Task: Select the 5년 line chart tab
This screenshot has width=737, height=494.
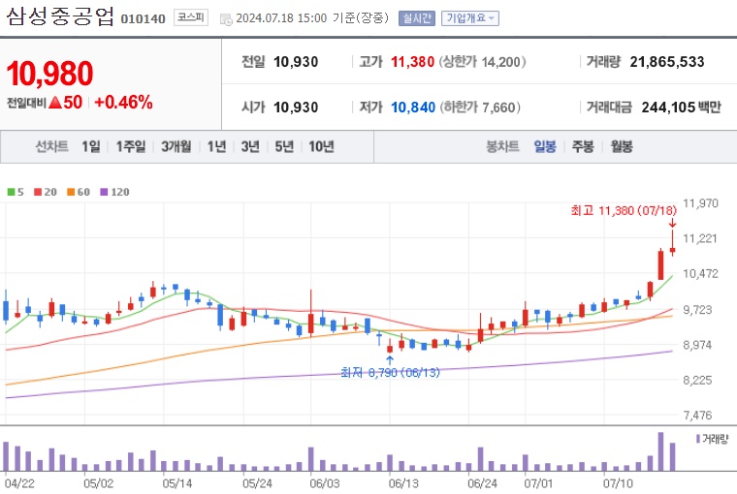Action: click(284, 146)
